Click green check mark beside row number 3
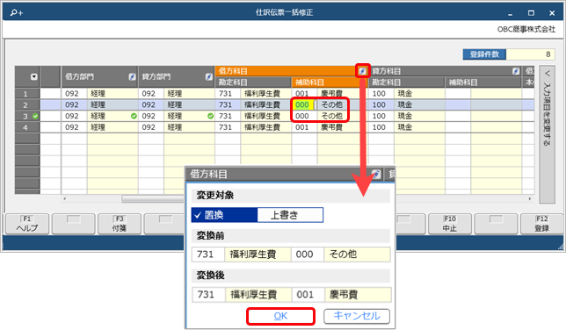Viewport: 566px width, 330px height. 35,116
